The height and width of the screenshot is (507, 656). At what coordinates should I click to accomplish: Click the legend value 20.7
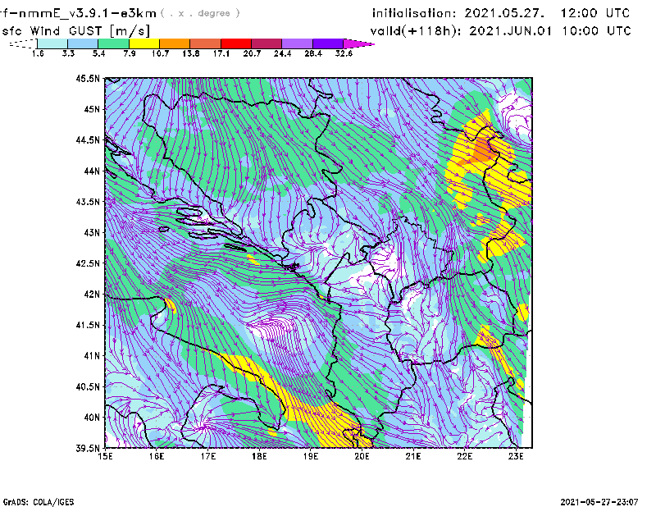pyautogui.click(x=252, y=53)
